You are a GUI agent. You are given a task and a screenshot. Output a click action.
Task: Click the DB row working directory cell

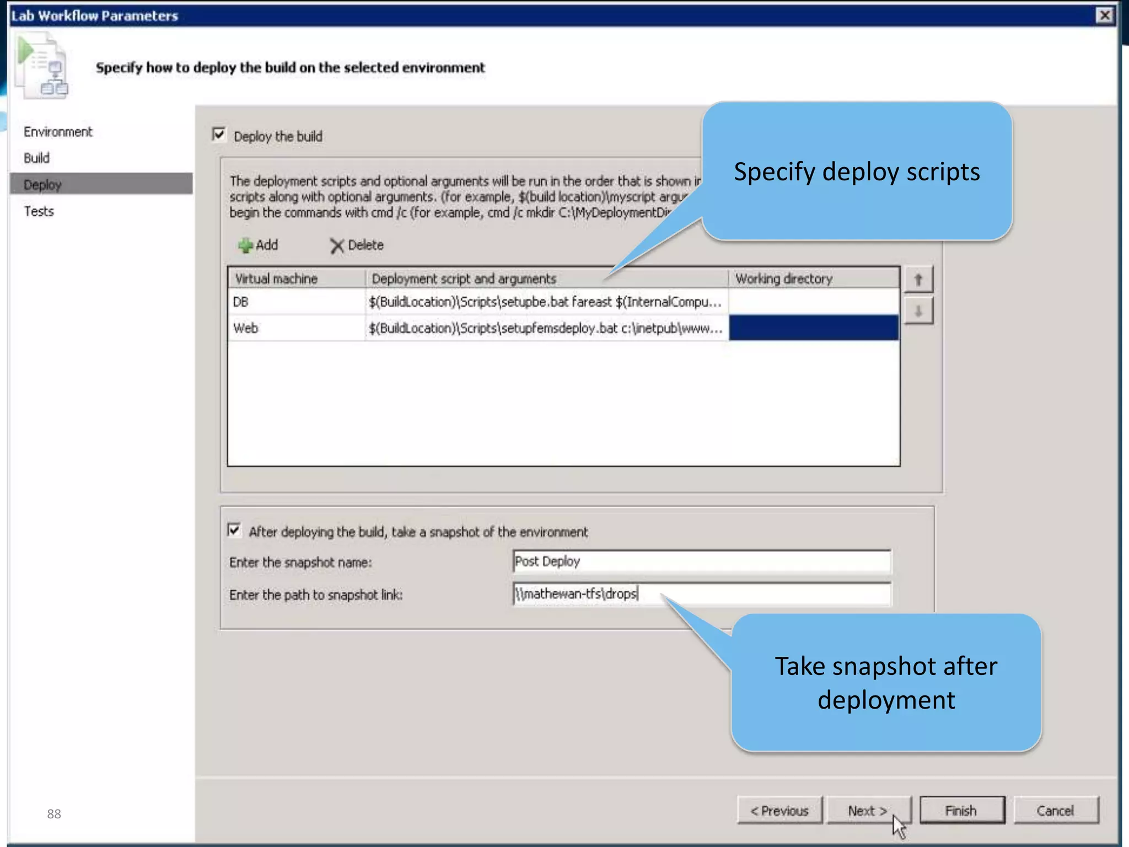tap(814, 302)
